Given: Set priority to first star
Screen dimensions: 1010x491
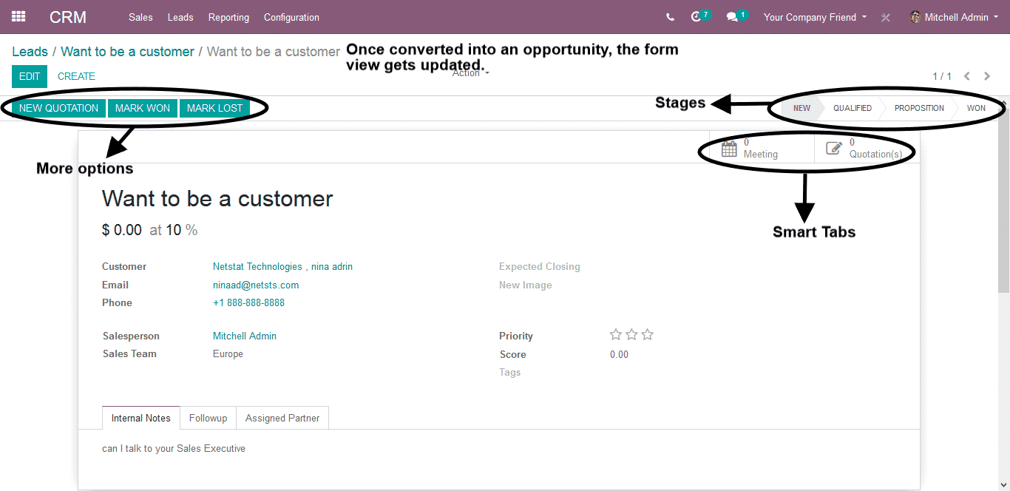Looking at the screenshot, I should pyautogui.click(x=615, y=335).
